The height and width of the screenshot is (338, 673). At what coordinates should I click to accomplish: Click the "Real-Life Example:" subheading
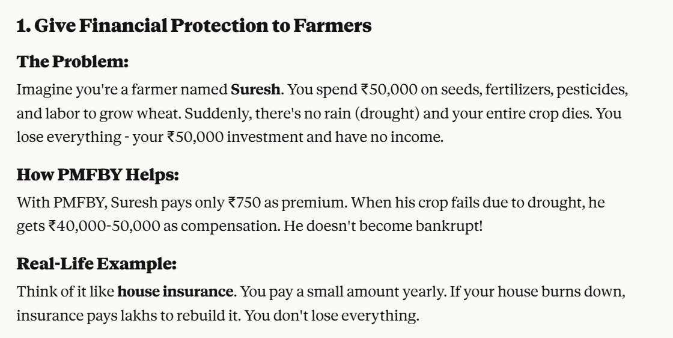click(96, 263)
